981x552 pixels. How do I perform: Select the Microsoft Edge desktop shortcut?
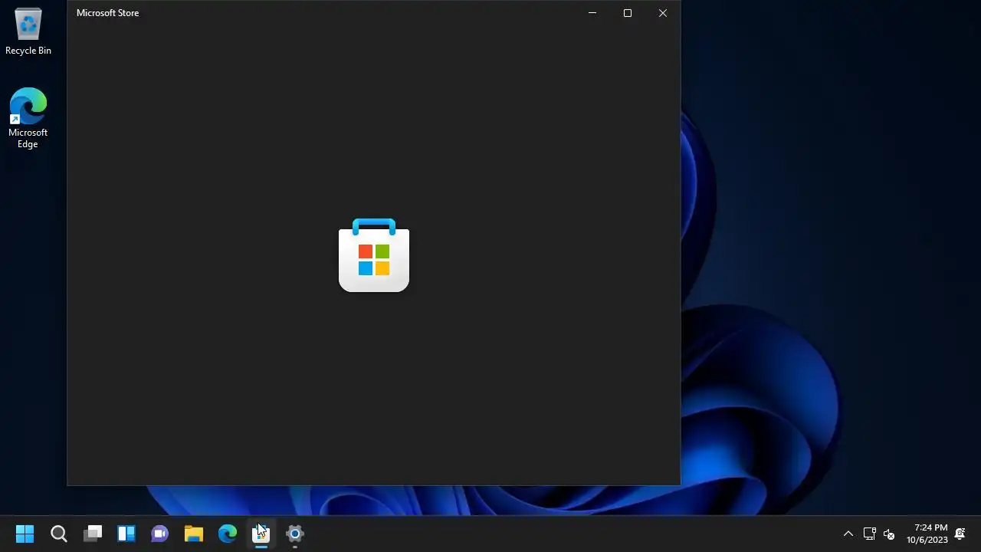tap(28, 118)
